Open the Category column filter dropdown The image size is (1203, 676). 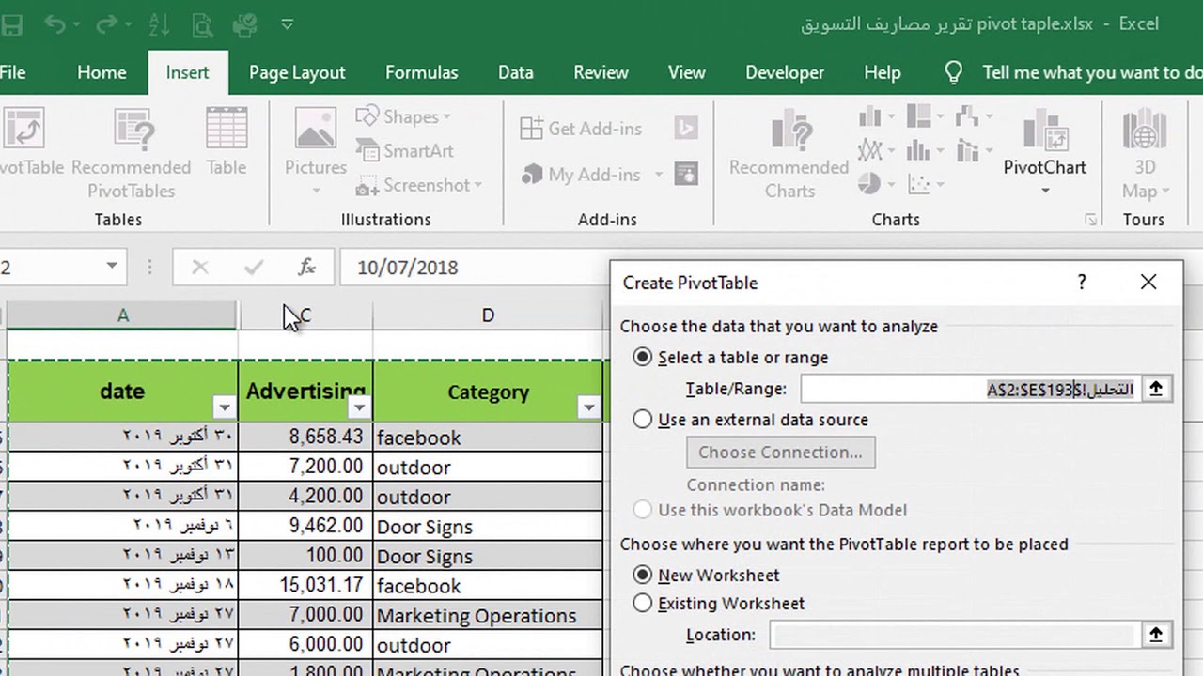(x=589, y=407)
